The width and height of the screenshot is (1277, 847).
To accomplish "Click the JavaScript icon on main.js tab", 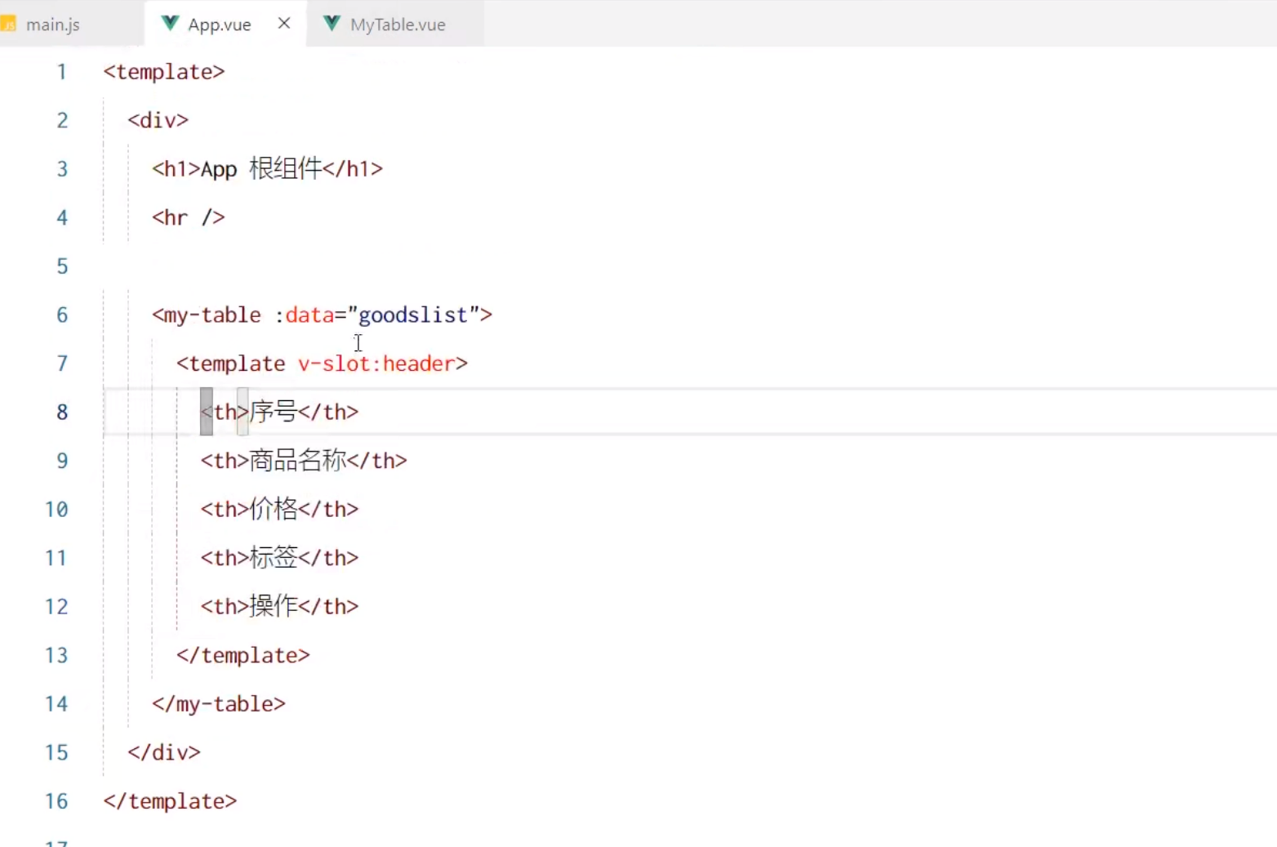I will point(10,24).
